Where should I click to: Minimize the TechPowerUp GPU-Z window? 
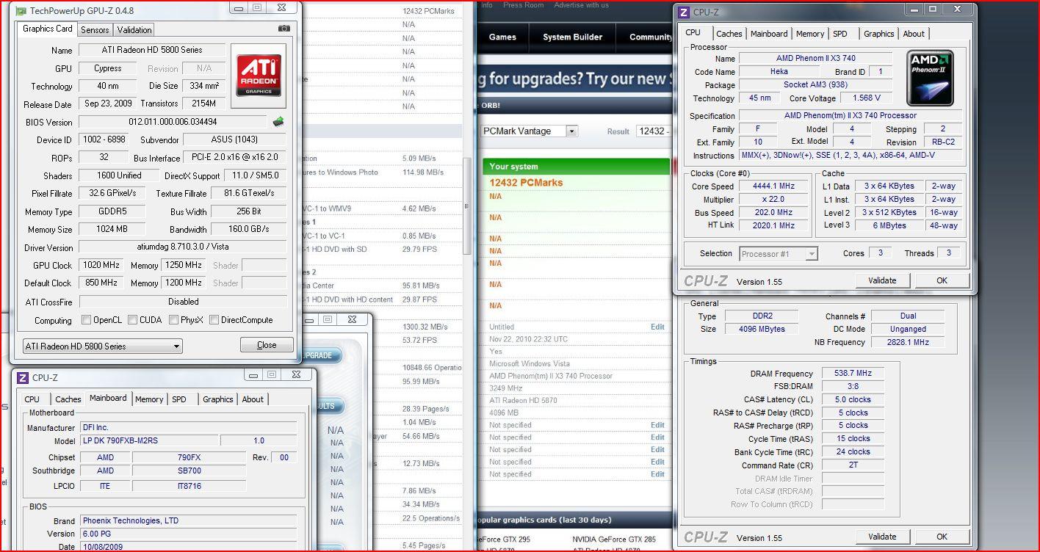point(238,7)
